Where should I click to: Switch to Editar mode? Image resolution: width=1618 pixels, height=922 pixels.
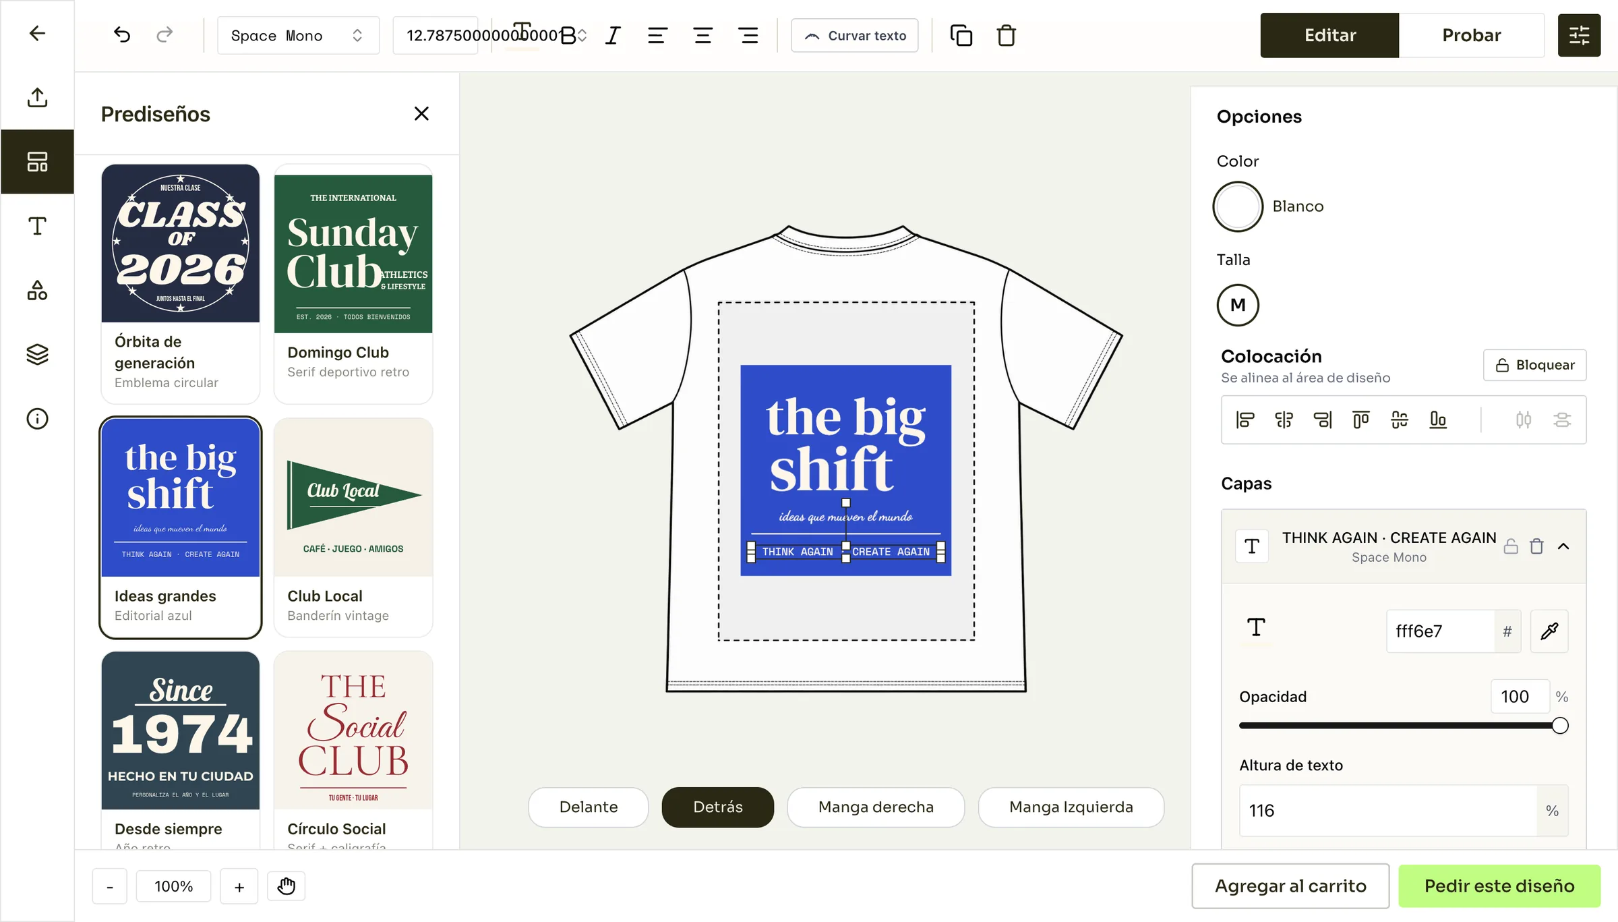coord(1329,35)
